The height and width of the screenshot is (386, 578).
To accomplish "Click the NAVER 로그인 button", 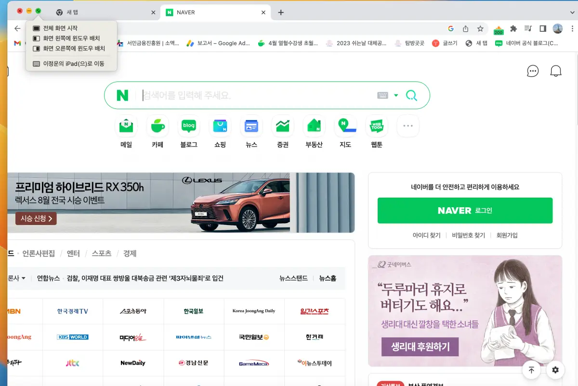I will (465, 211).
